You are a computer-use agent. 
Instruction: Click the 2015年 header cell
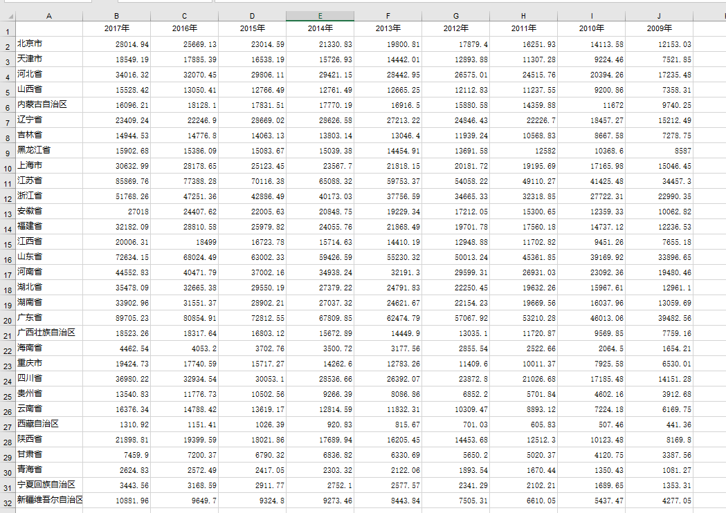[253, 28]
